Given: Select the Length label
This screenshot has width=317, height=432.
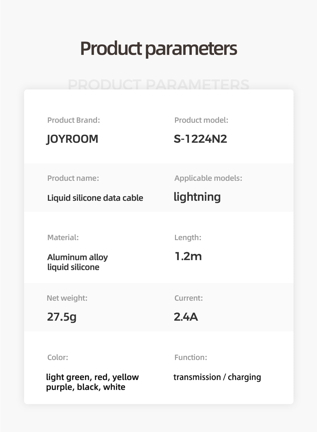Looking at the screenshot, I should 188,238.
